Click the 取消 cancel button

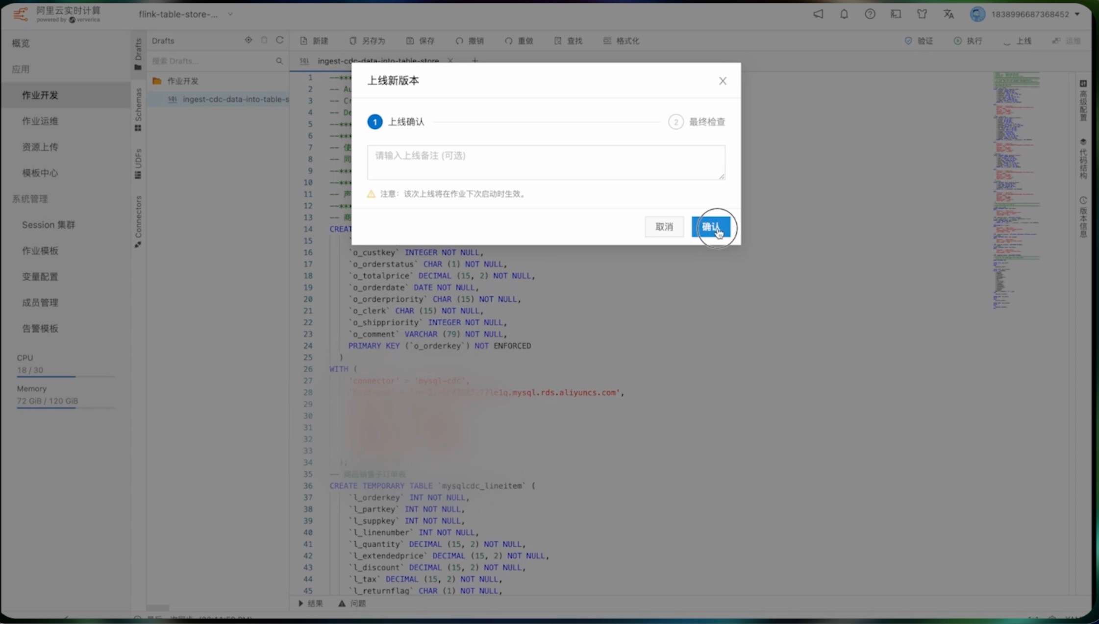(664, 227)
